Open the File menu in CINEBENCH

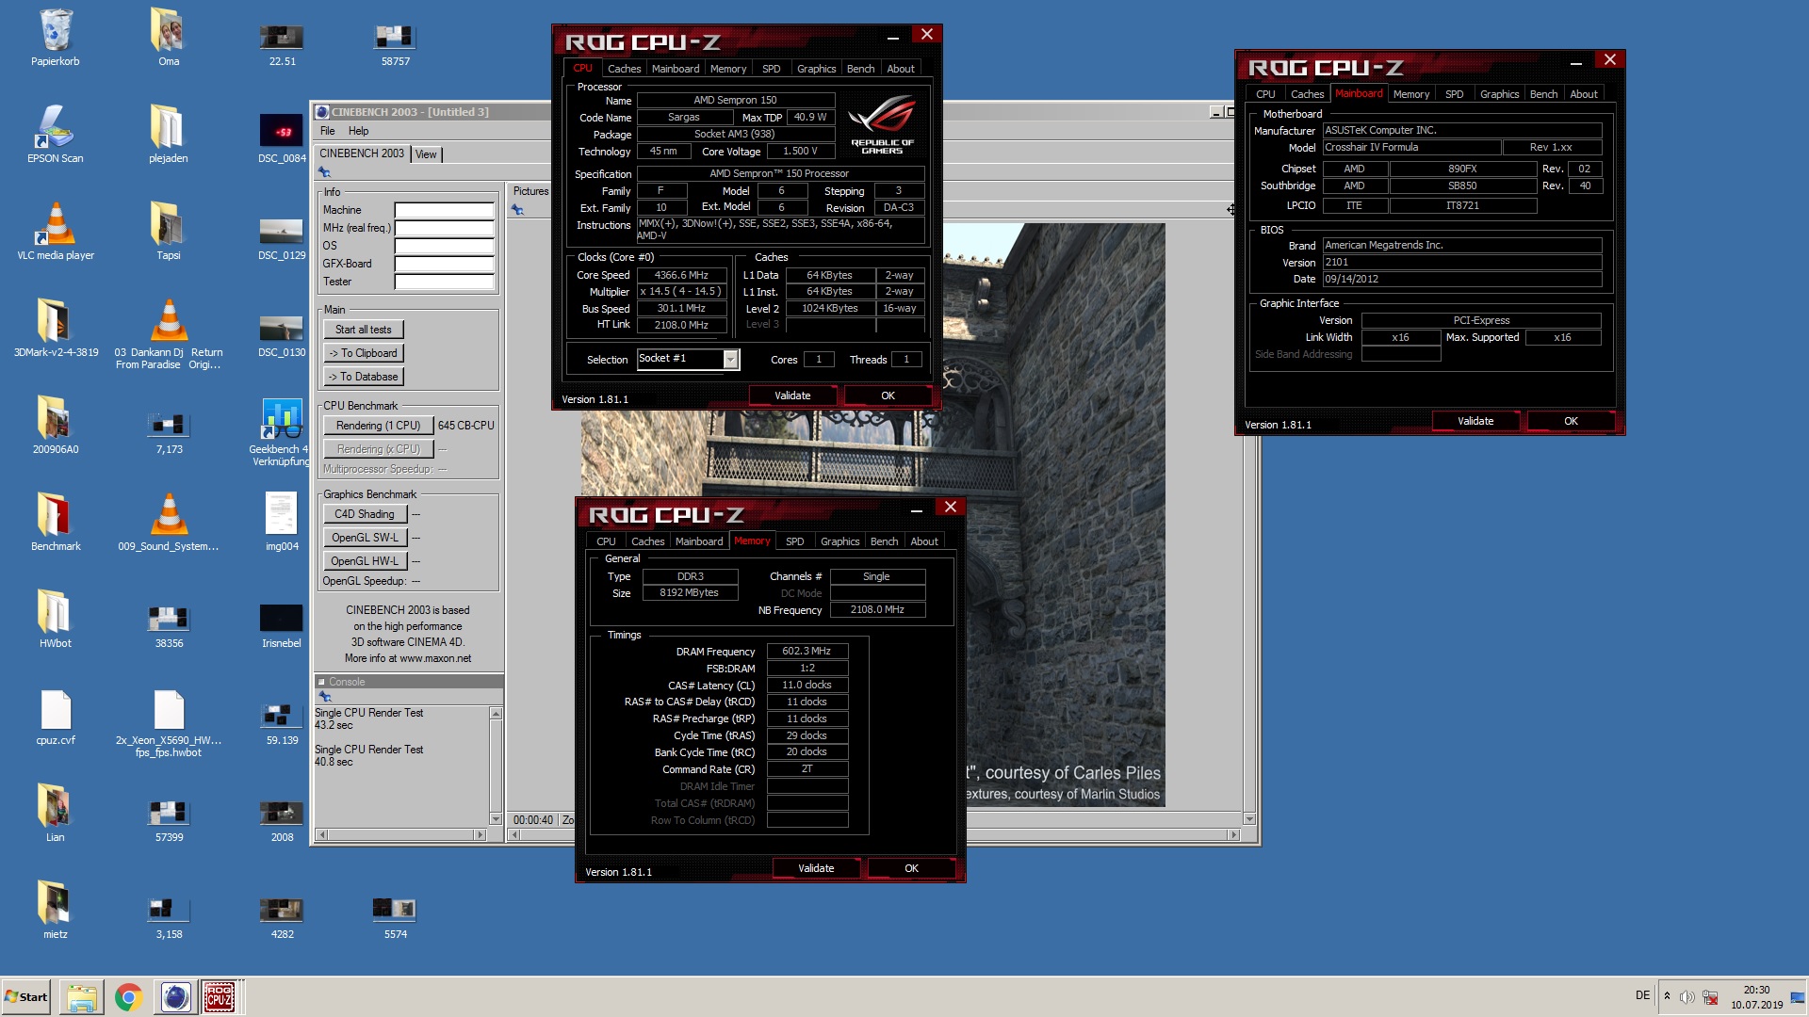pos(327,131)
